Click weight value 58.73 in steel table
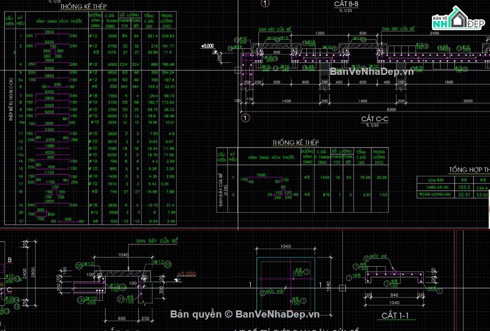Viewport: 490px width, 331px height. click(x=169, y=96)
